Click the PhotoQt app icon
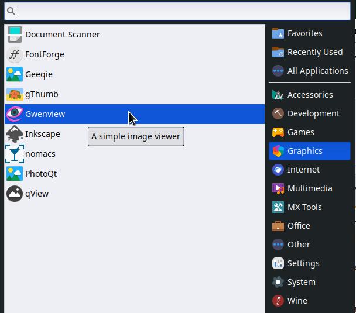 pos(15,174)
